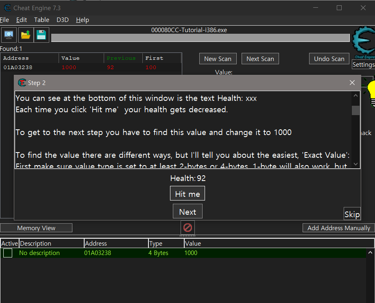
Task: Click the Description column header
Action: point(51,244)
